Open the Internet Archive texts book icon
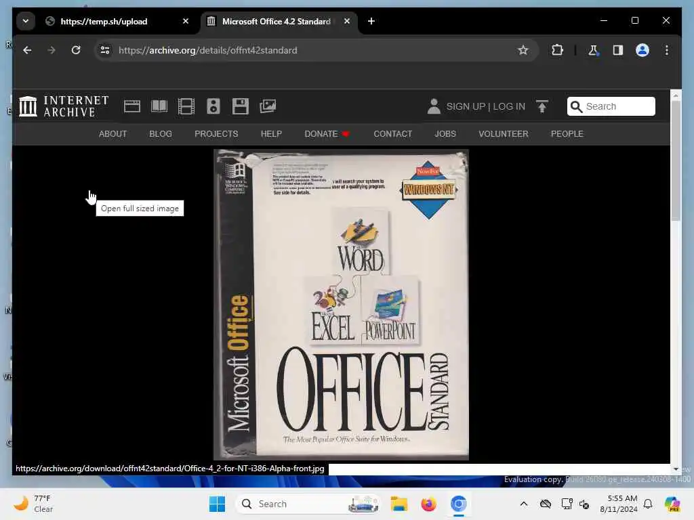This screenshot has width=694, height=520. [159, 106]
